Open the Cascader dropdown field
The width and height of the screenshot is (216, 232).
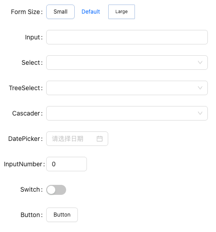[127, 113]
